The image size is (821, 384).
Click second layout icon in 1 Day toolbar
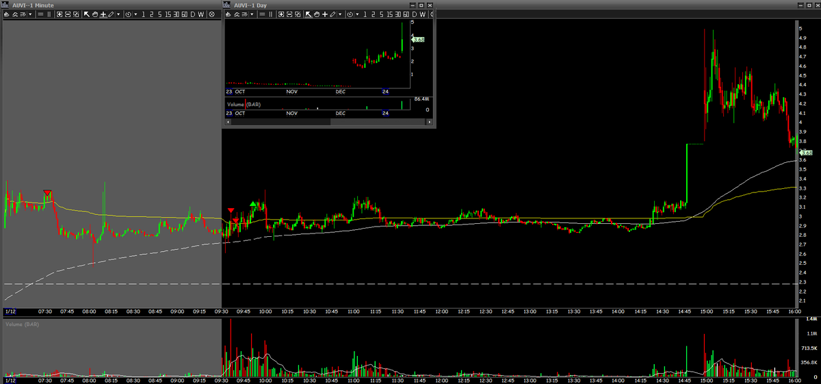[x=289, y=14]
